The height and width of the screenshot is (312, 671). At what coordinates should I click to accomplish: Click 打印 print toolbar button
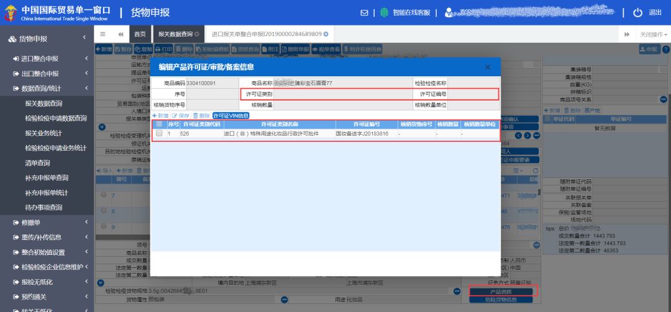click(x=163, y=49)
